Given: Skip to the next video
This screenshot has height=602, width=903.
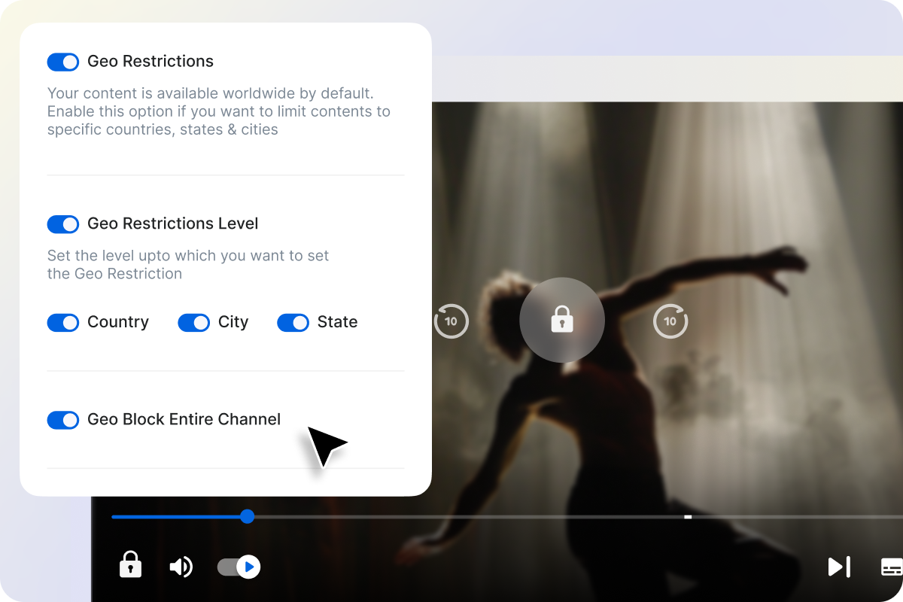Looking at the screenshot, I should click(x=838, y=567).
